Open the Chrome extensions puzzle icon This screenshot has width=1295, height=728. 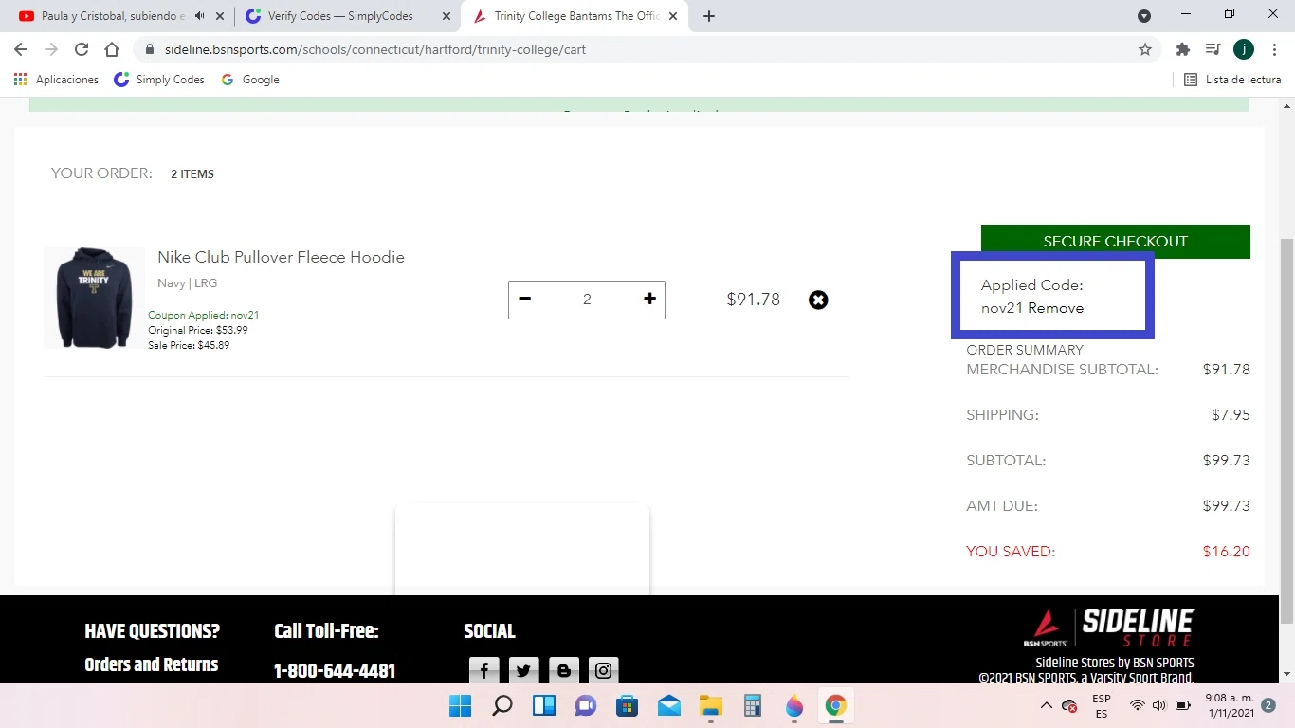pos(1182,49)
